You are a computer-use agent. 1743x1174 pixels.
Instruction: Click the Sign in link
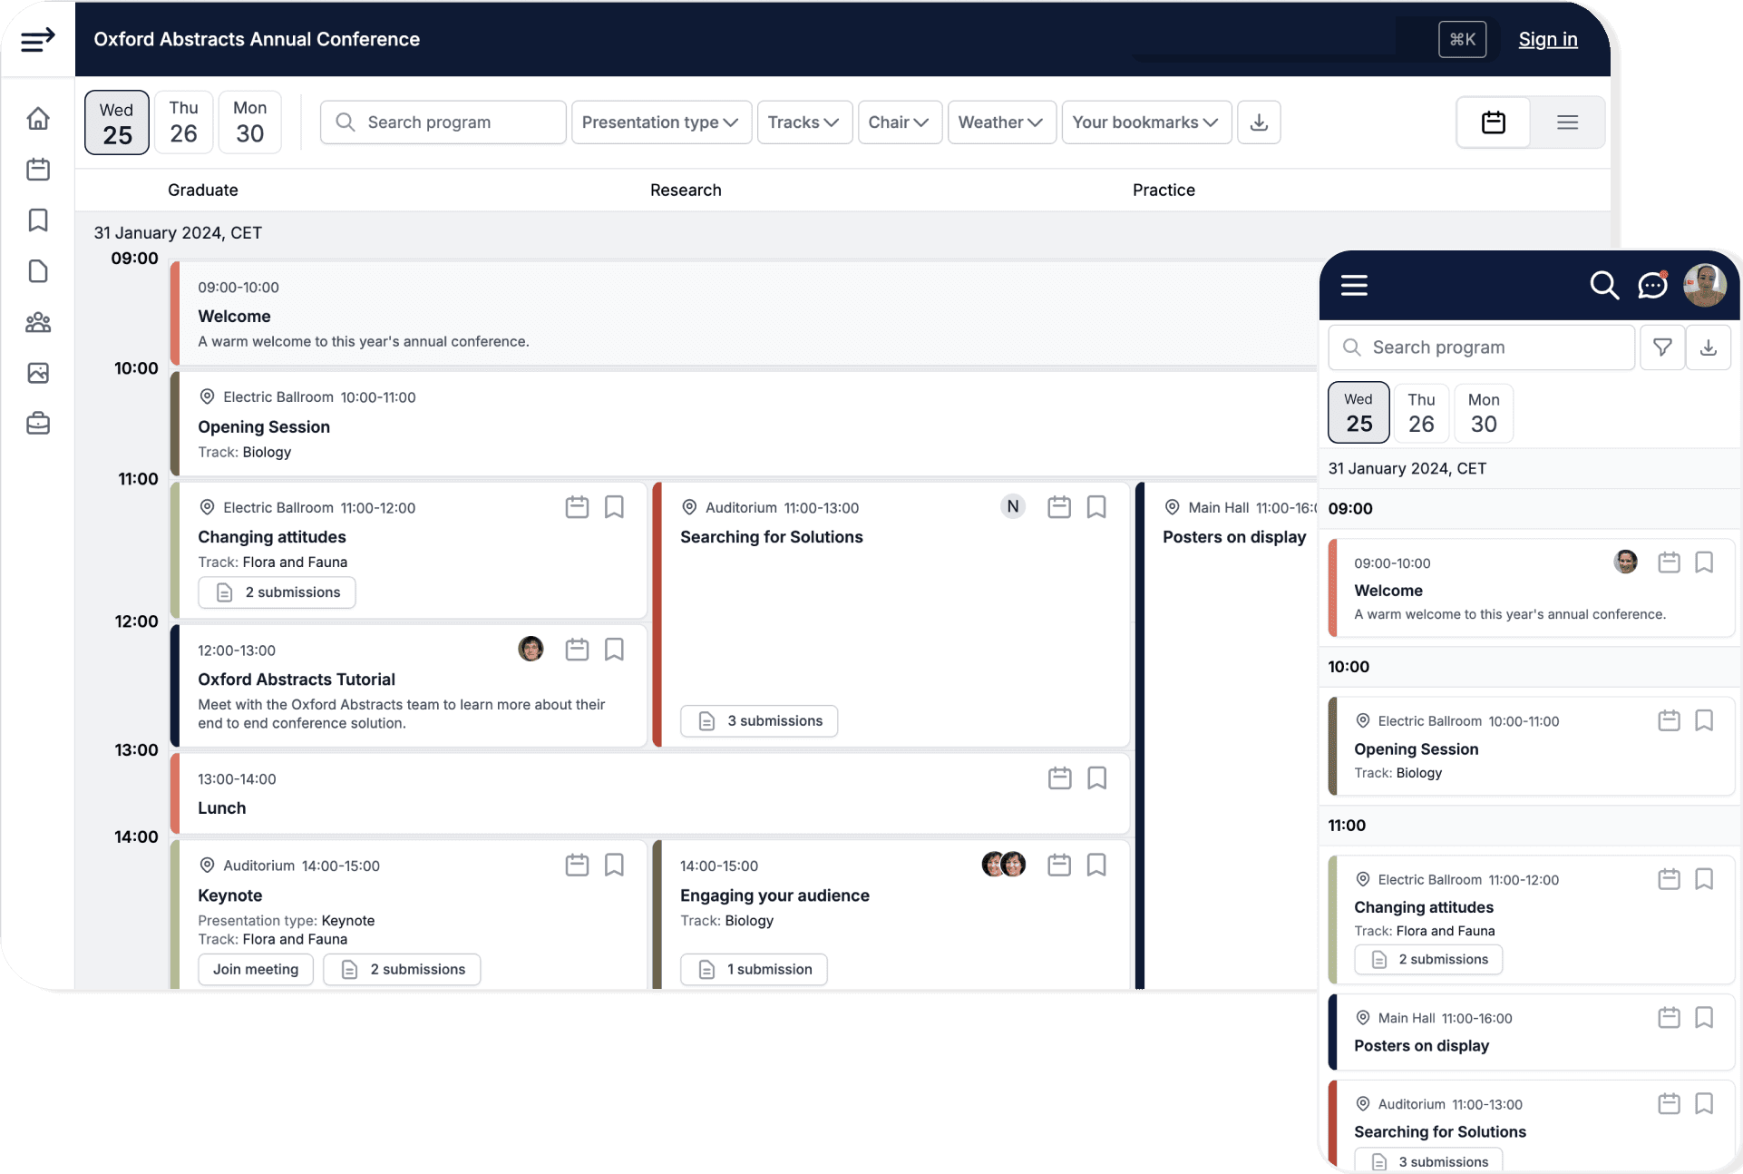(1547, 40)
